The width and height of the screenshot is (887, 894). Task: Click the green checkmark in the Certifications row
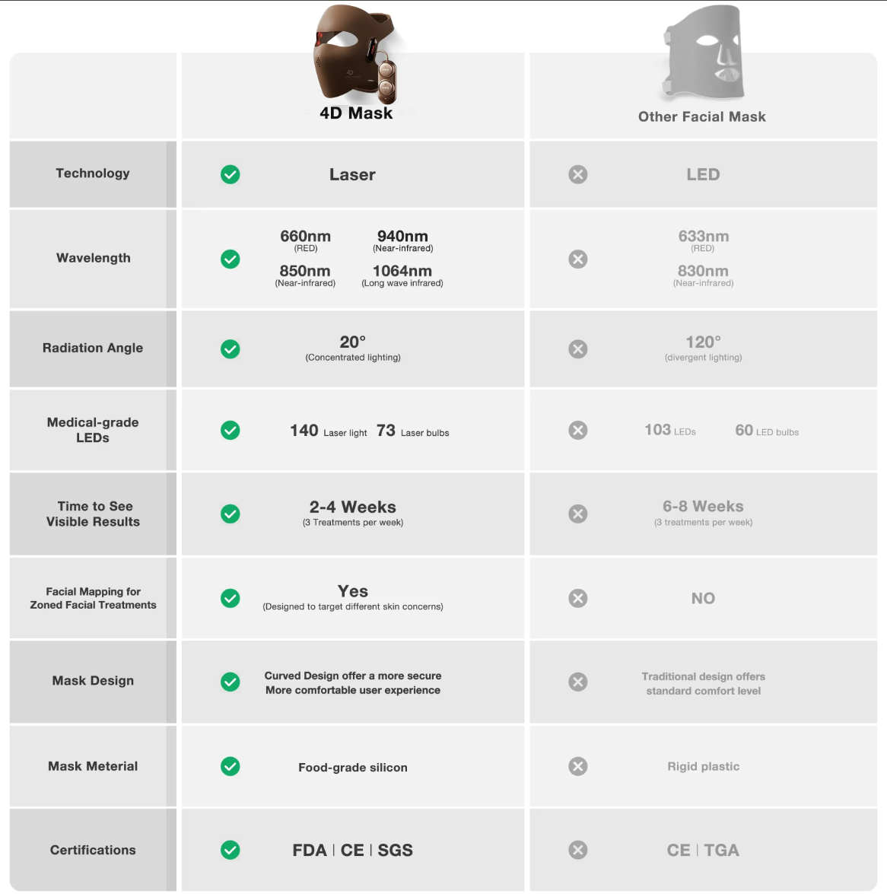coord(230,850)
